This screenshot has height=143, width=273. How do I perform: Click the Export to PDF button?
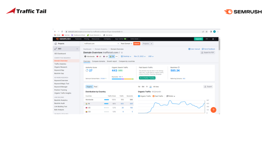[x=208, y=53]
